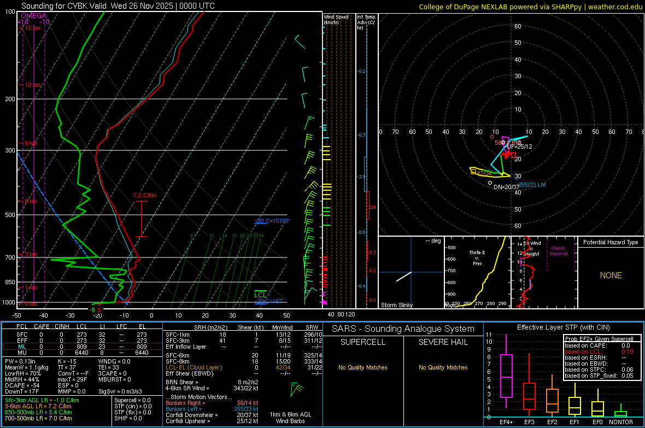The width and height of the screenshot is (645, 428).
Task: Select the highlighted ML parcel row
Action: coord(82,347)
